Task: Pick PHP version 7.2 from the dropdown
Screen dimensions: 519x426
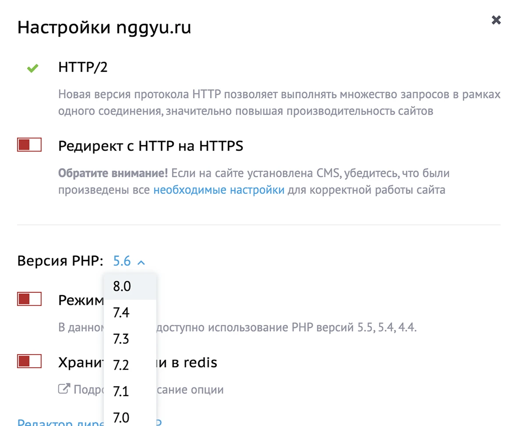Action: [121, 365]
